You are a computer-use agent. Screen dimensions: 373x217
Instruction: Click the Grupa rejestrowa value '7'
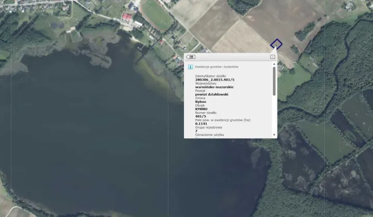(x=196, y=131)
